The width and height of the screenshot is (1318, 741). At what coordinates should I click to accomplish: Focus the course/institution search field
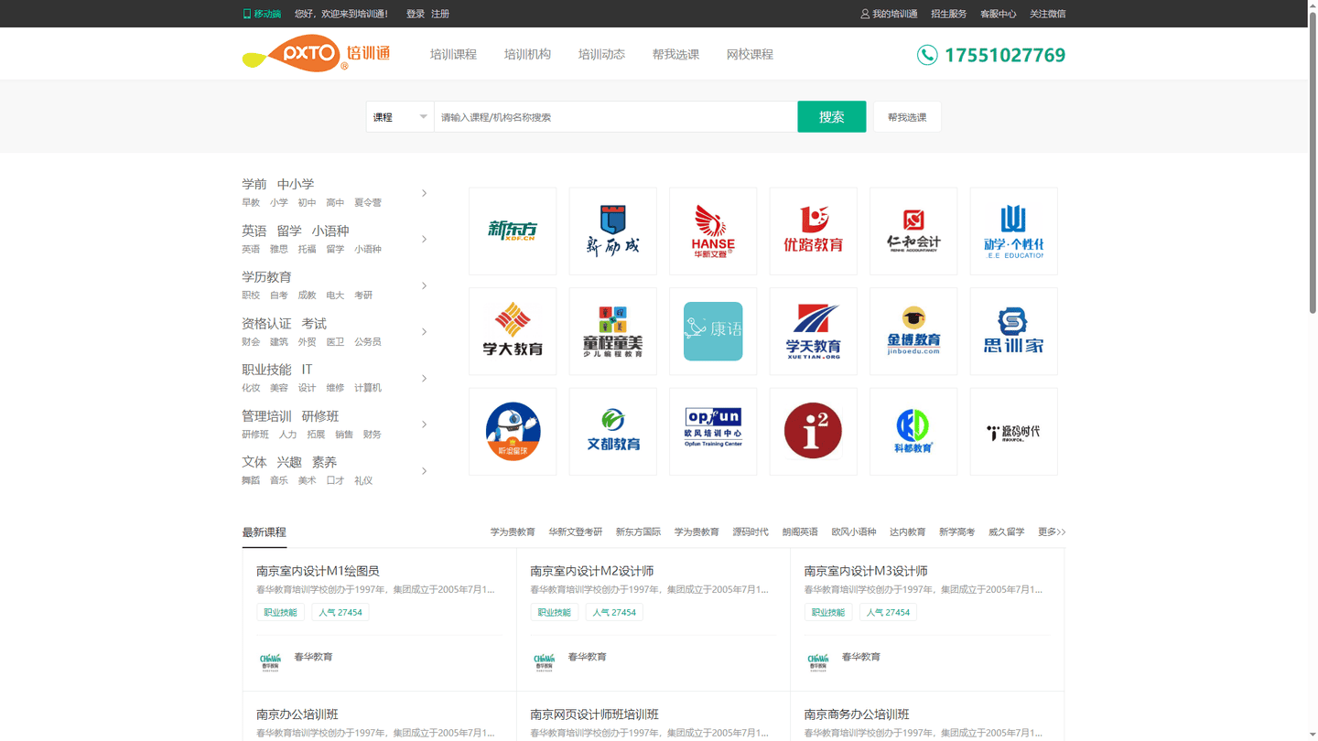click(615, 117)
